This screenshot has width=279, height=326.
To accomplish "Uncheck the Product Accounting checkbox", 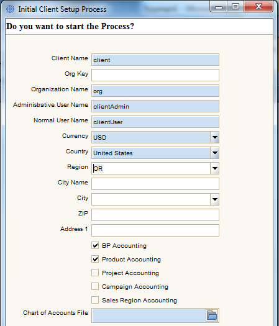I will [95, 260].
